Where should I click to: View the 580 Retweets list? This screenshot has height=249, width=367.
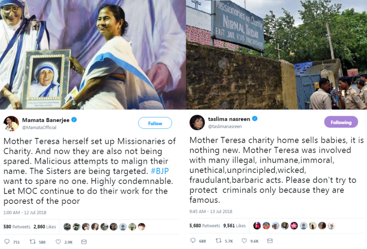(x=17, y=227)
